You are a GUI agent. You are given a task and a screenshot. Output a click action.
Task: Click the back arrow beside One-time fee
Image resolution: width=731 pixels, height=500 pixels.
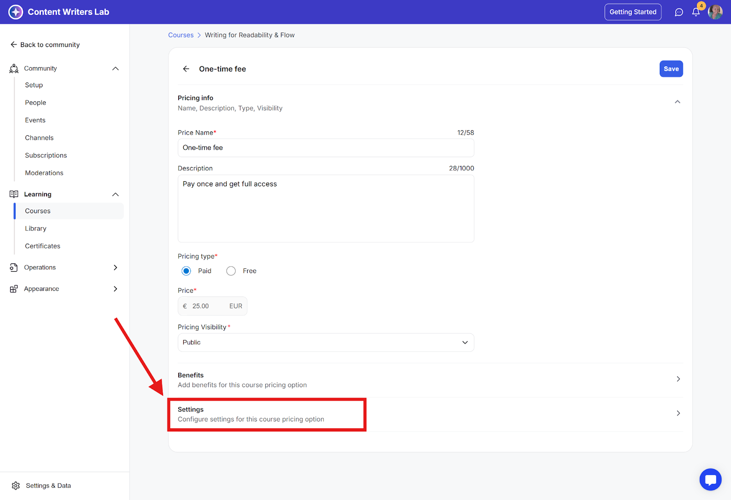click(186, 69)
